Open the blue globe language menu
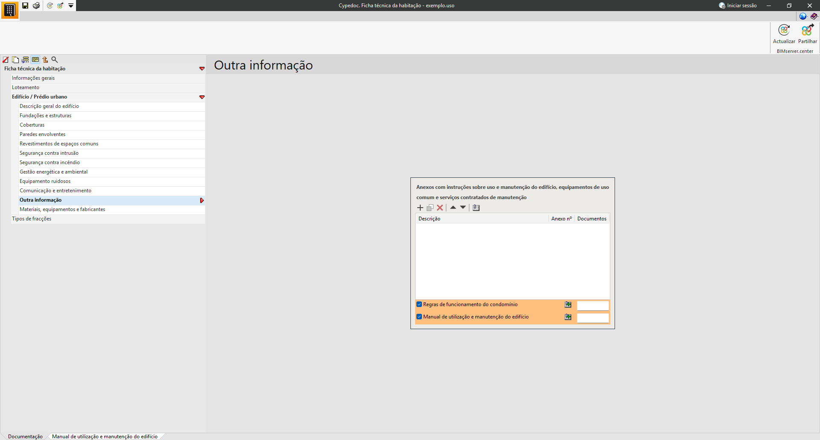 [x=803, y=16]
